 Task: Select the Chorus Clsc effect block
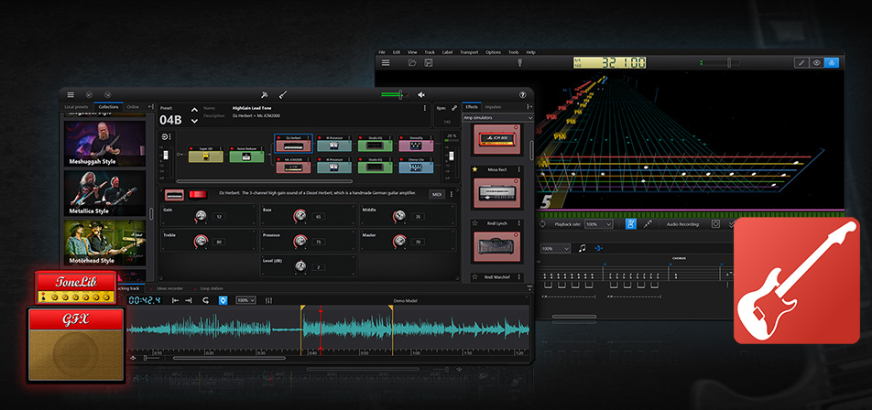pyautogui.click(x=416, y=165)
